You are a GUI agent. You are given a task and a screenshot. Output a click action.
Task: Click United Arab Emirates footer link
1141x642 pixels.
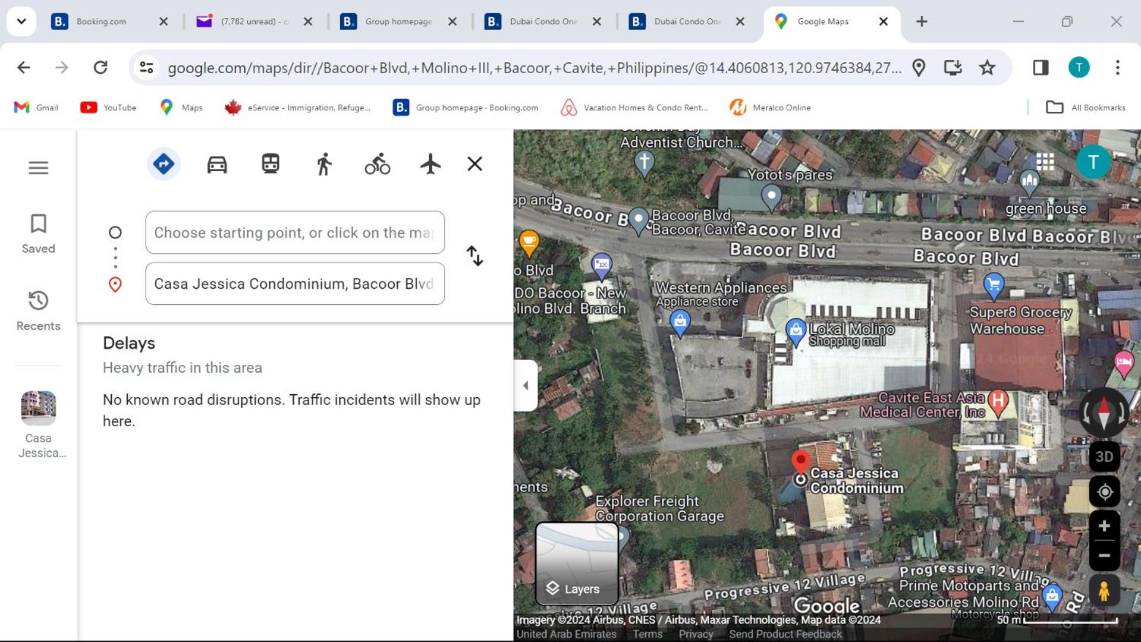[566, 634]
